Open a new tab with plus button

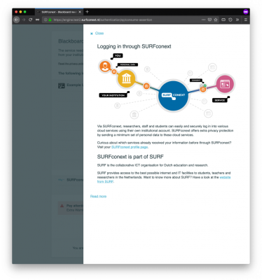(87, 12)
